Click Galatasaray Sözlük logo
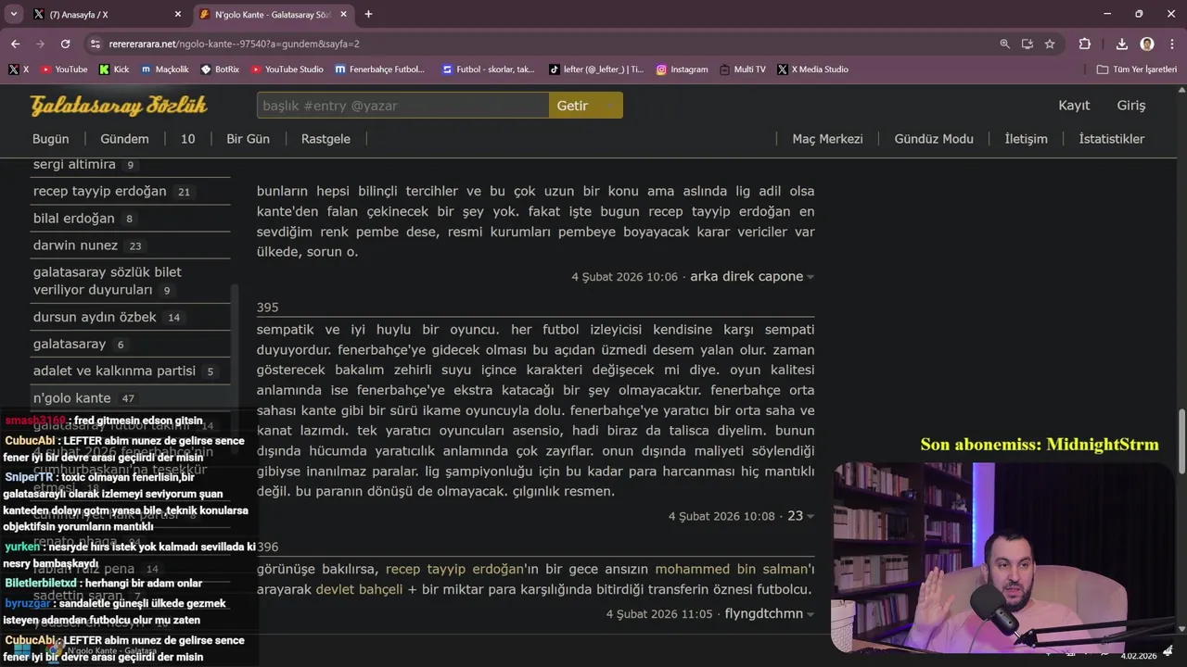The width and height of the screenshot is (1187, 667). tap(119, 106)
